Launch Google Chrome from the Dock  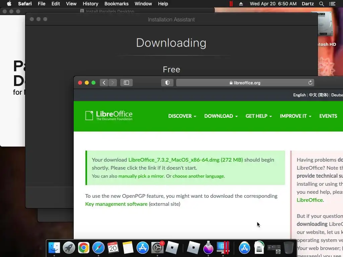pos(84,248)
